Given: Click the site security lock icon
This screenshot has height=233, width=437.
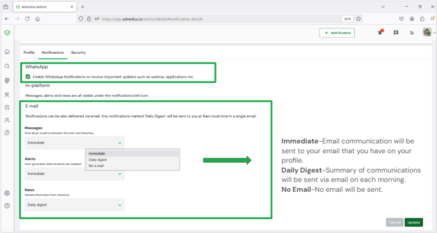Looking at the screenshot, I should 89,19.
